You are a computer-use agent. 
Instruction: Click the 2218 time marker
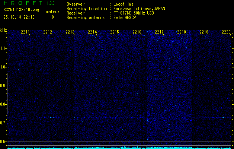tap(182, 32)
